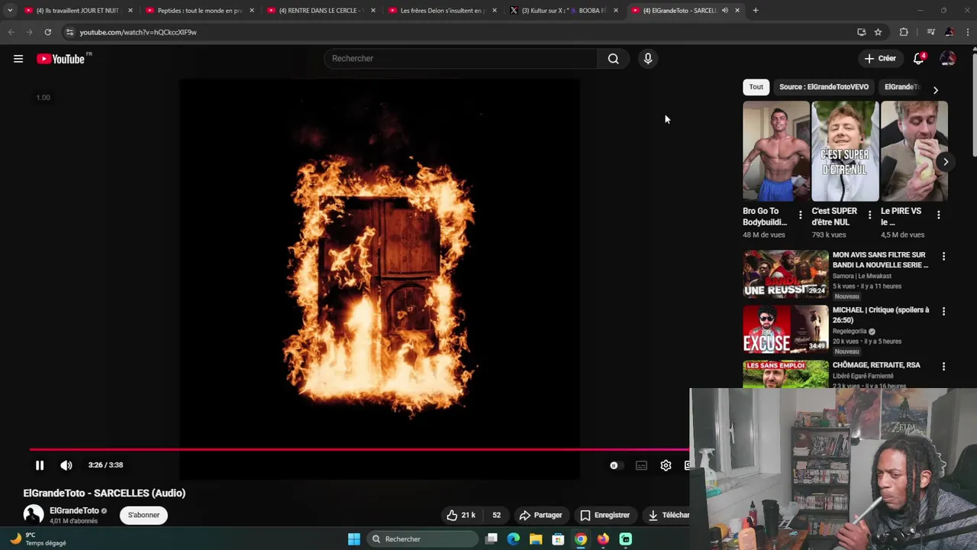Screen dimensions: 977x550
Task: Open options for MON AVIS SANS FILTRE video
Action: [943, 257]
